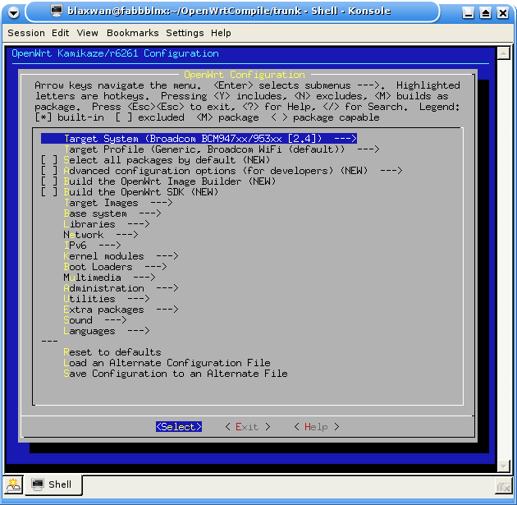Toggle 'Select all packages by default' checkbox

[49, 160]
